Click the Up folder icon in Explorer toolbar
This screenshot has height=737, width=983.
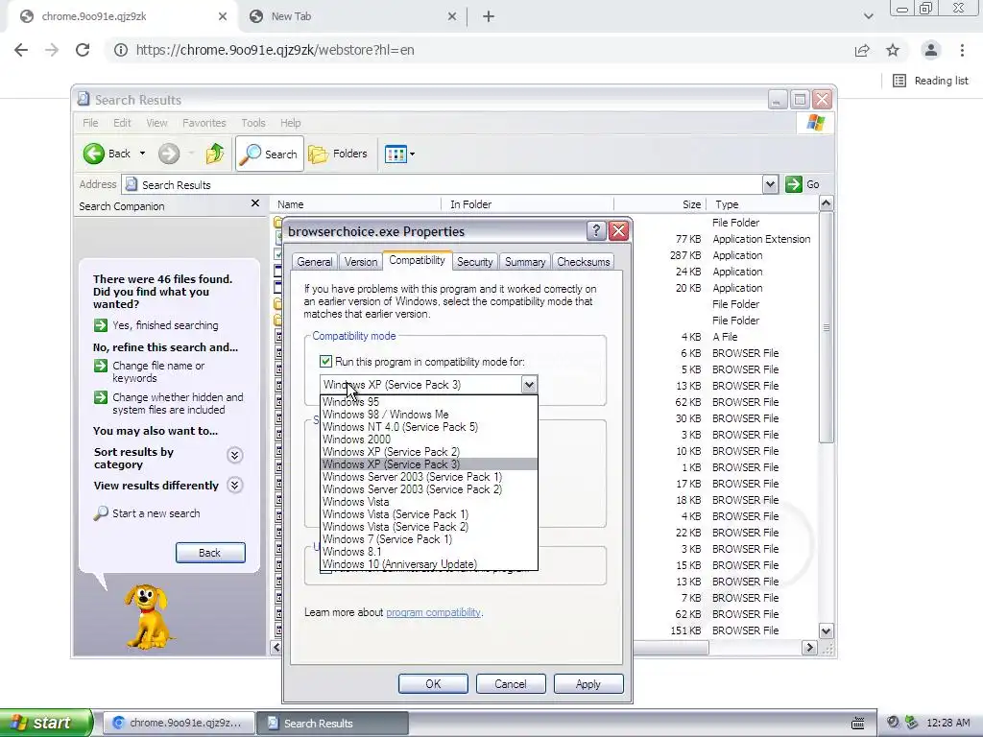[x=215, y=154]
